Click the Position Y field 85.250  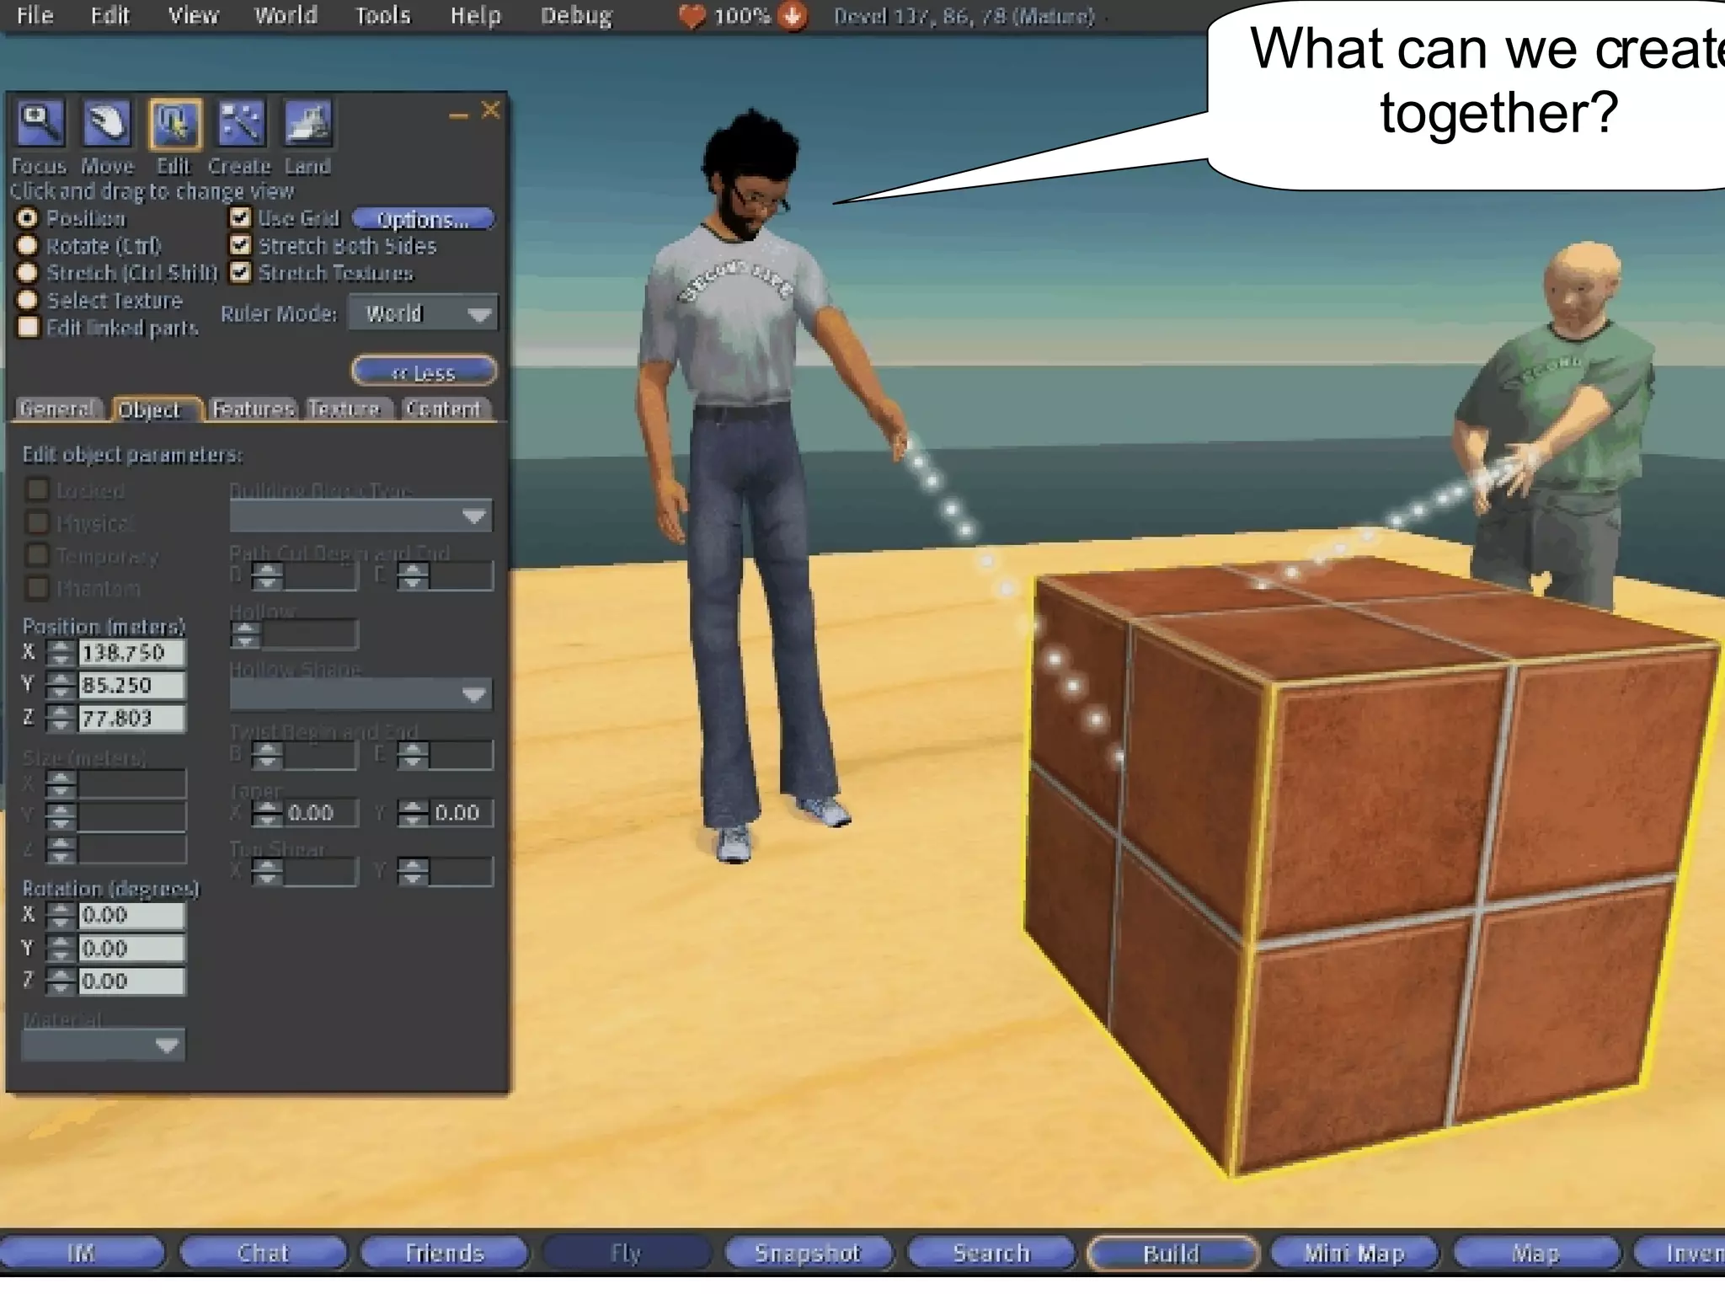[132, 685]
